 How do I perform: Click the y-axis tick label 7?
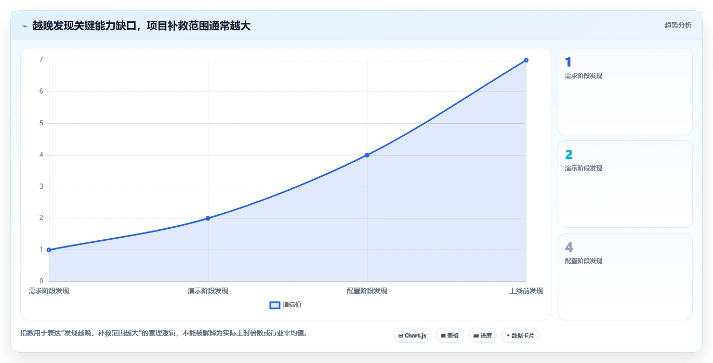(x=41, y=60)
